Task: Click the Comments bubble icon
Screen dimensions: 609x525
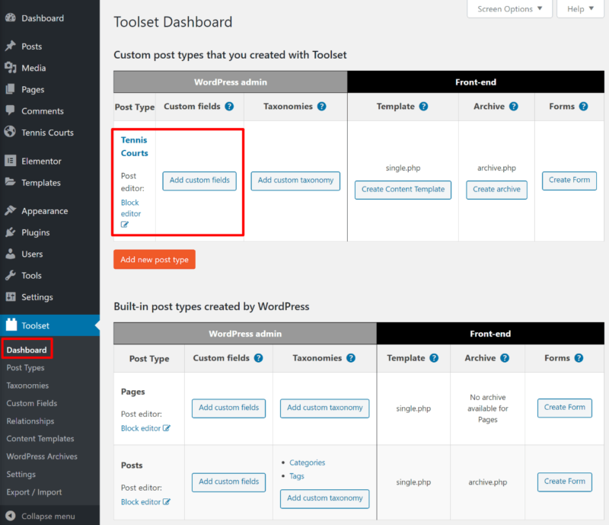Action: pyautogui.click(x=11, y=110)
